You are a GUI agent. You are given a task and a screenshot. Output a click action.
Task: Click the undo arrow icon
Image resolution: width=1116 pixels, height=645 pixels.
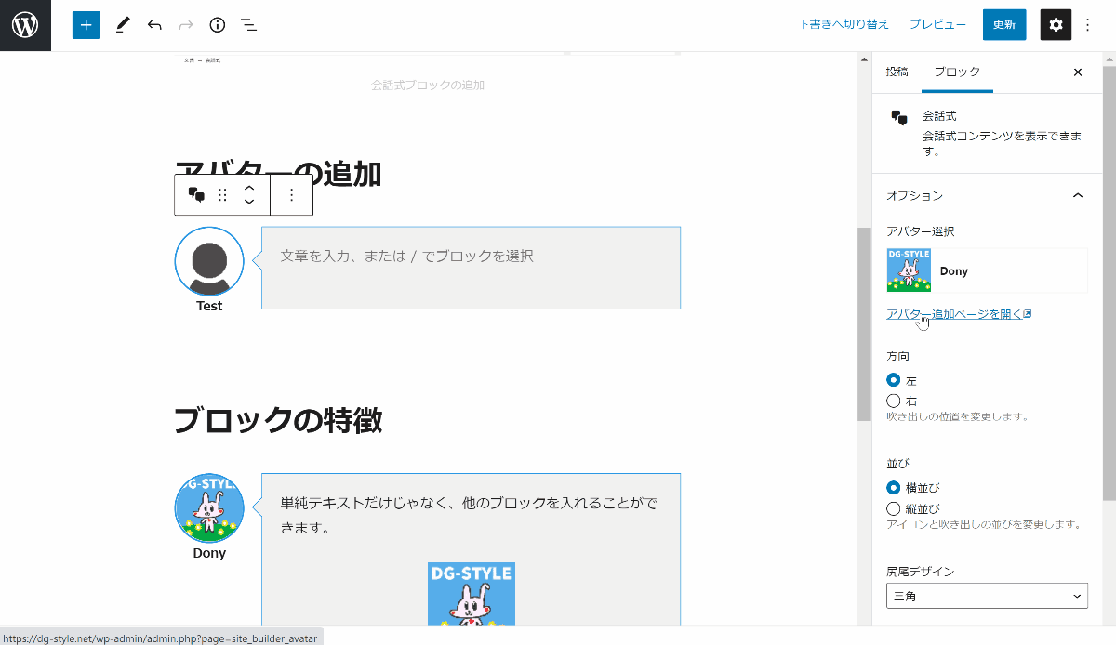coord(154,25)
